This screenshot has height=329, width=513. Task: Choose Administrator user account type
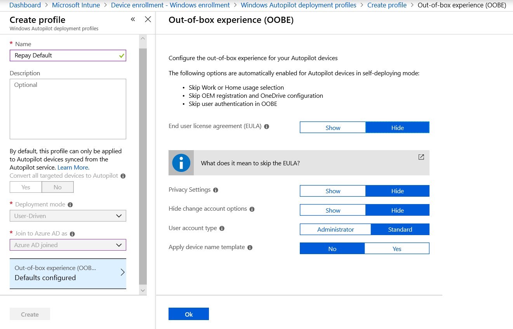click(336, 229)
